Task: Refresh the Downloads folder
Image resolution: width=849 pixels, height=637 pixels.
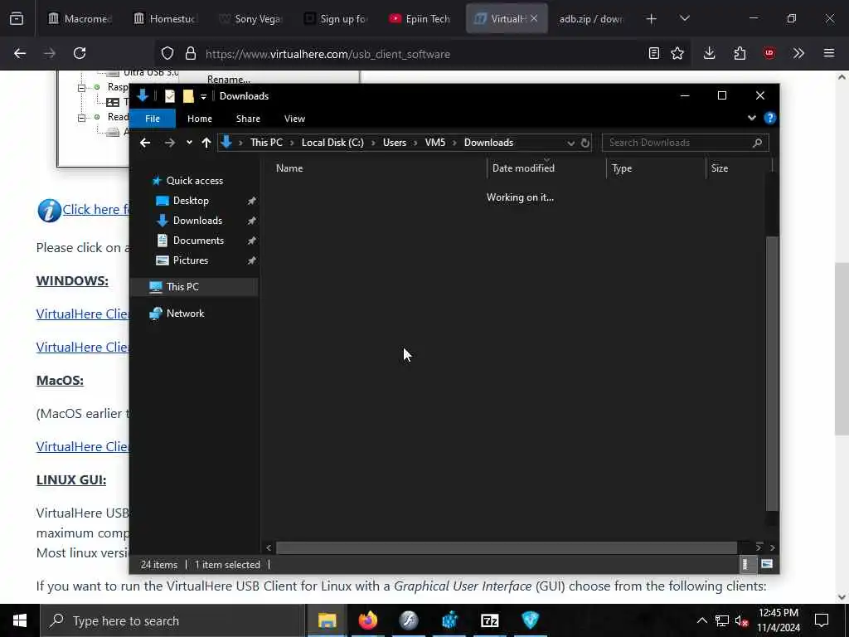Action: (585, 143)
